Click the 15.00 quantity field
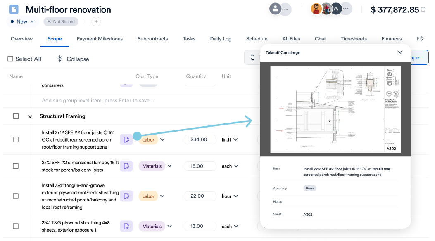 coord(200,166)
